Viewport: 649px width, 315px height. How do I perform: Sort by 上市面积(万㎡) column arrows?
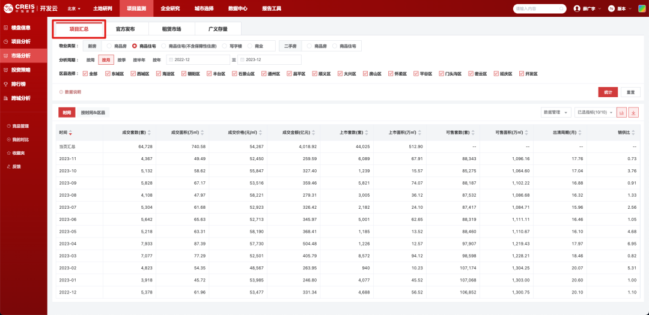[x=419, y=133]
